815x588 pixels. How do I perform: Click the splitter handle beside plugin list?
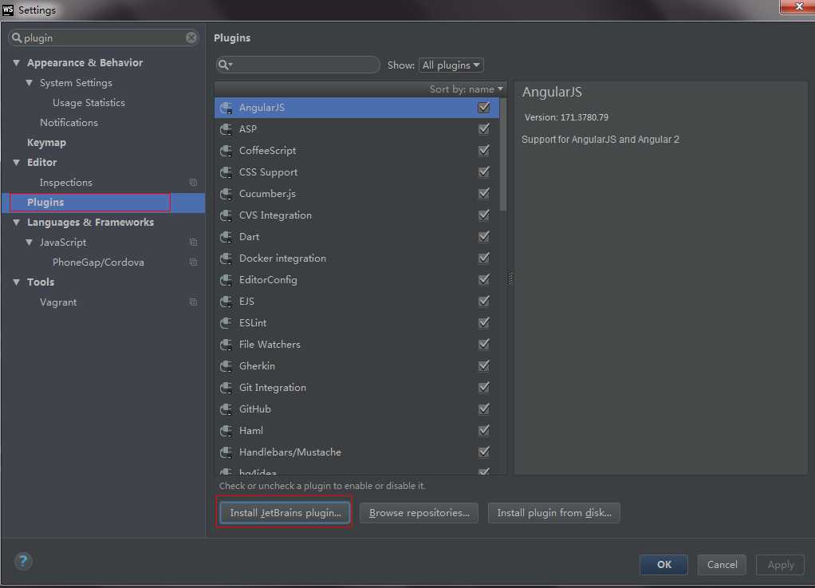click(510, 278)
